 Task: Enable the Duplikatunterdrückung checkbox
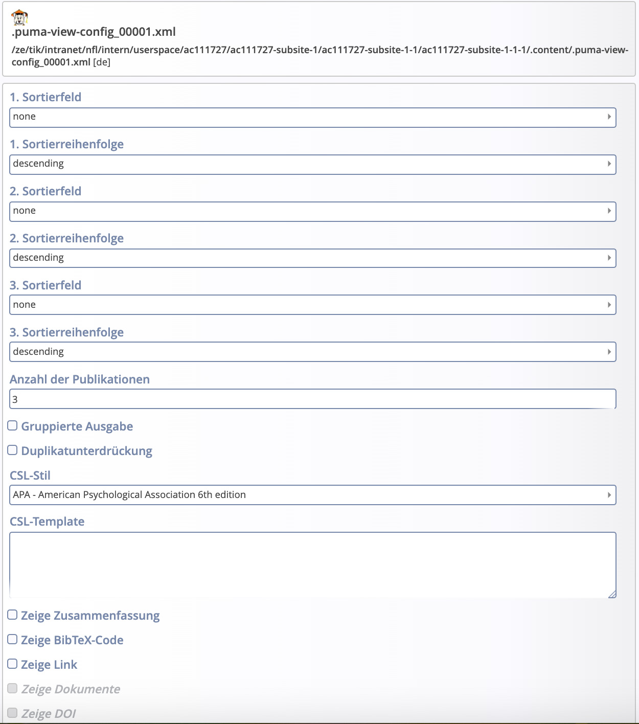[x=12, y=450]
